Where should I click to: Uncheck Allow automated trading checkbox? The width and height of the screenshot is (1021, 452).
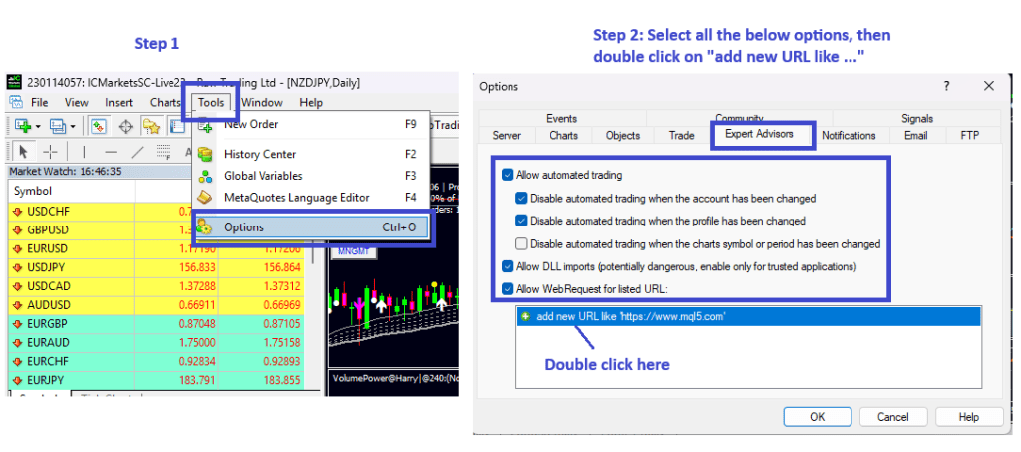tap(509, 175)
